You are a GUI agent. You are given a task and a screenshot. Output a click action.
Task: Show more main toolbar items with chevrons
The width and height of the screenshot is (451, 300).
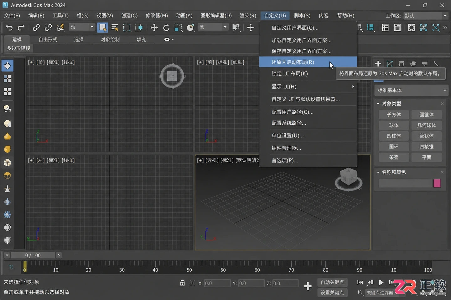point(445,28)
